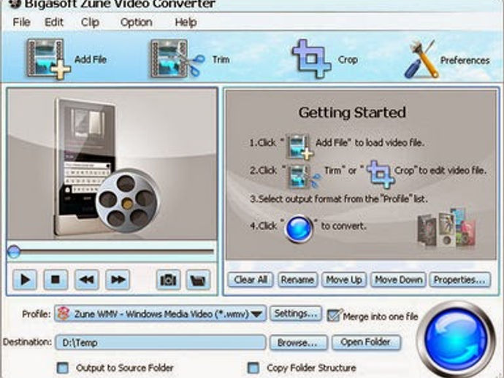
Task: Stop the video playback
Action: (56, 279)
